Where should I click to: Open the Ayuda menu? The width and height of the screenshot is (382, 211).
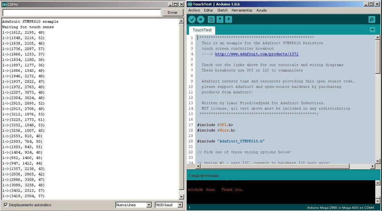(262, 10)
